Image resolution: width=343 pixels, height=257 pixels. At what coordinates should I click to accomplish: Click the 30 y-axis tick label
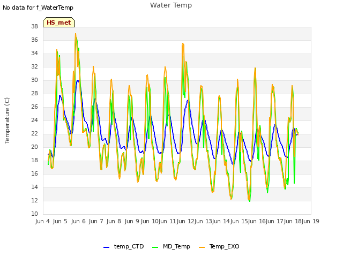pyautogui.click(x=34, y=80)
